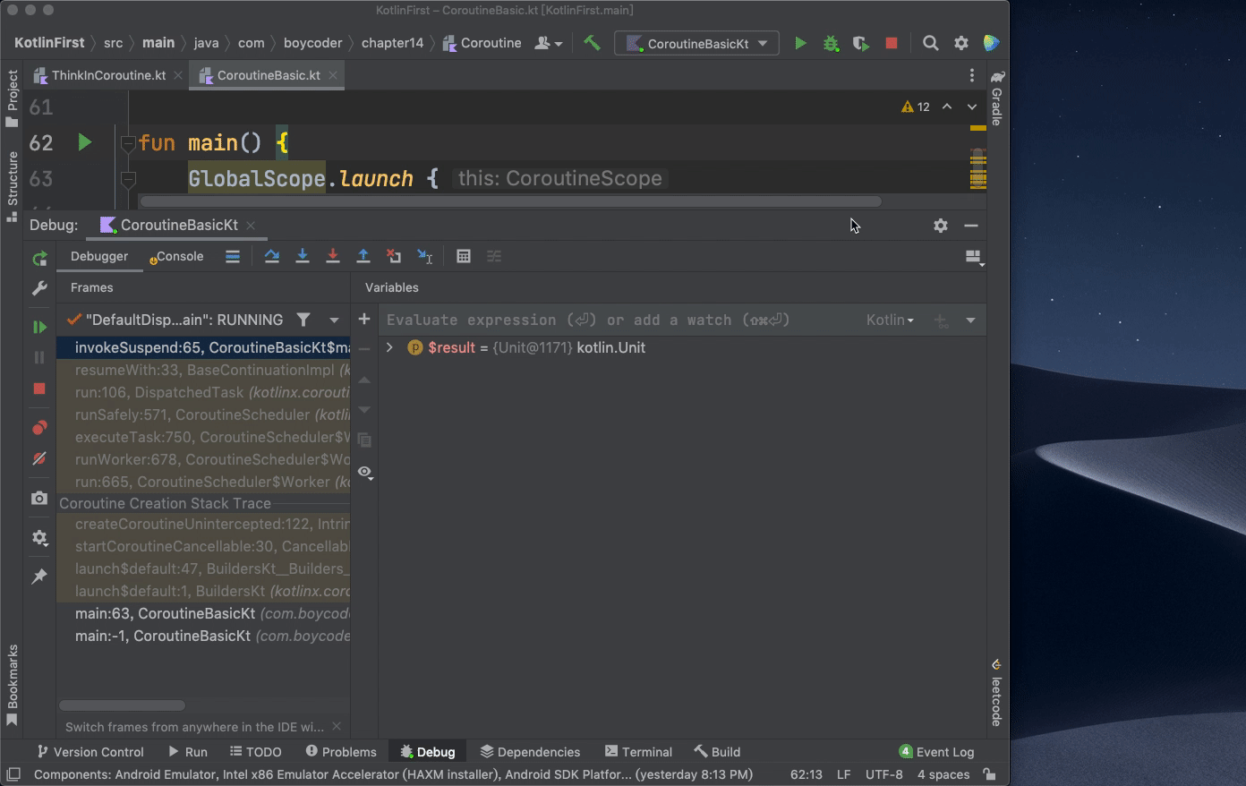Open the Project side panel
This screenshot has height=786, width=1246.
click(x=12, y=98)
